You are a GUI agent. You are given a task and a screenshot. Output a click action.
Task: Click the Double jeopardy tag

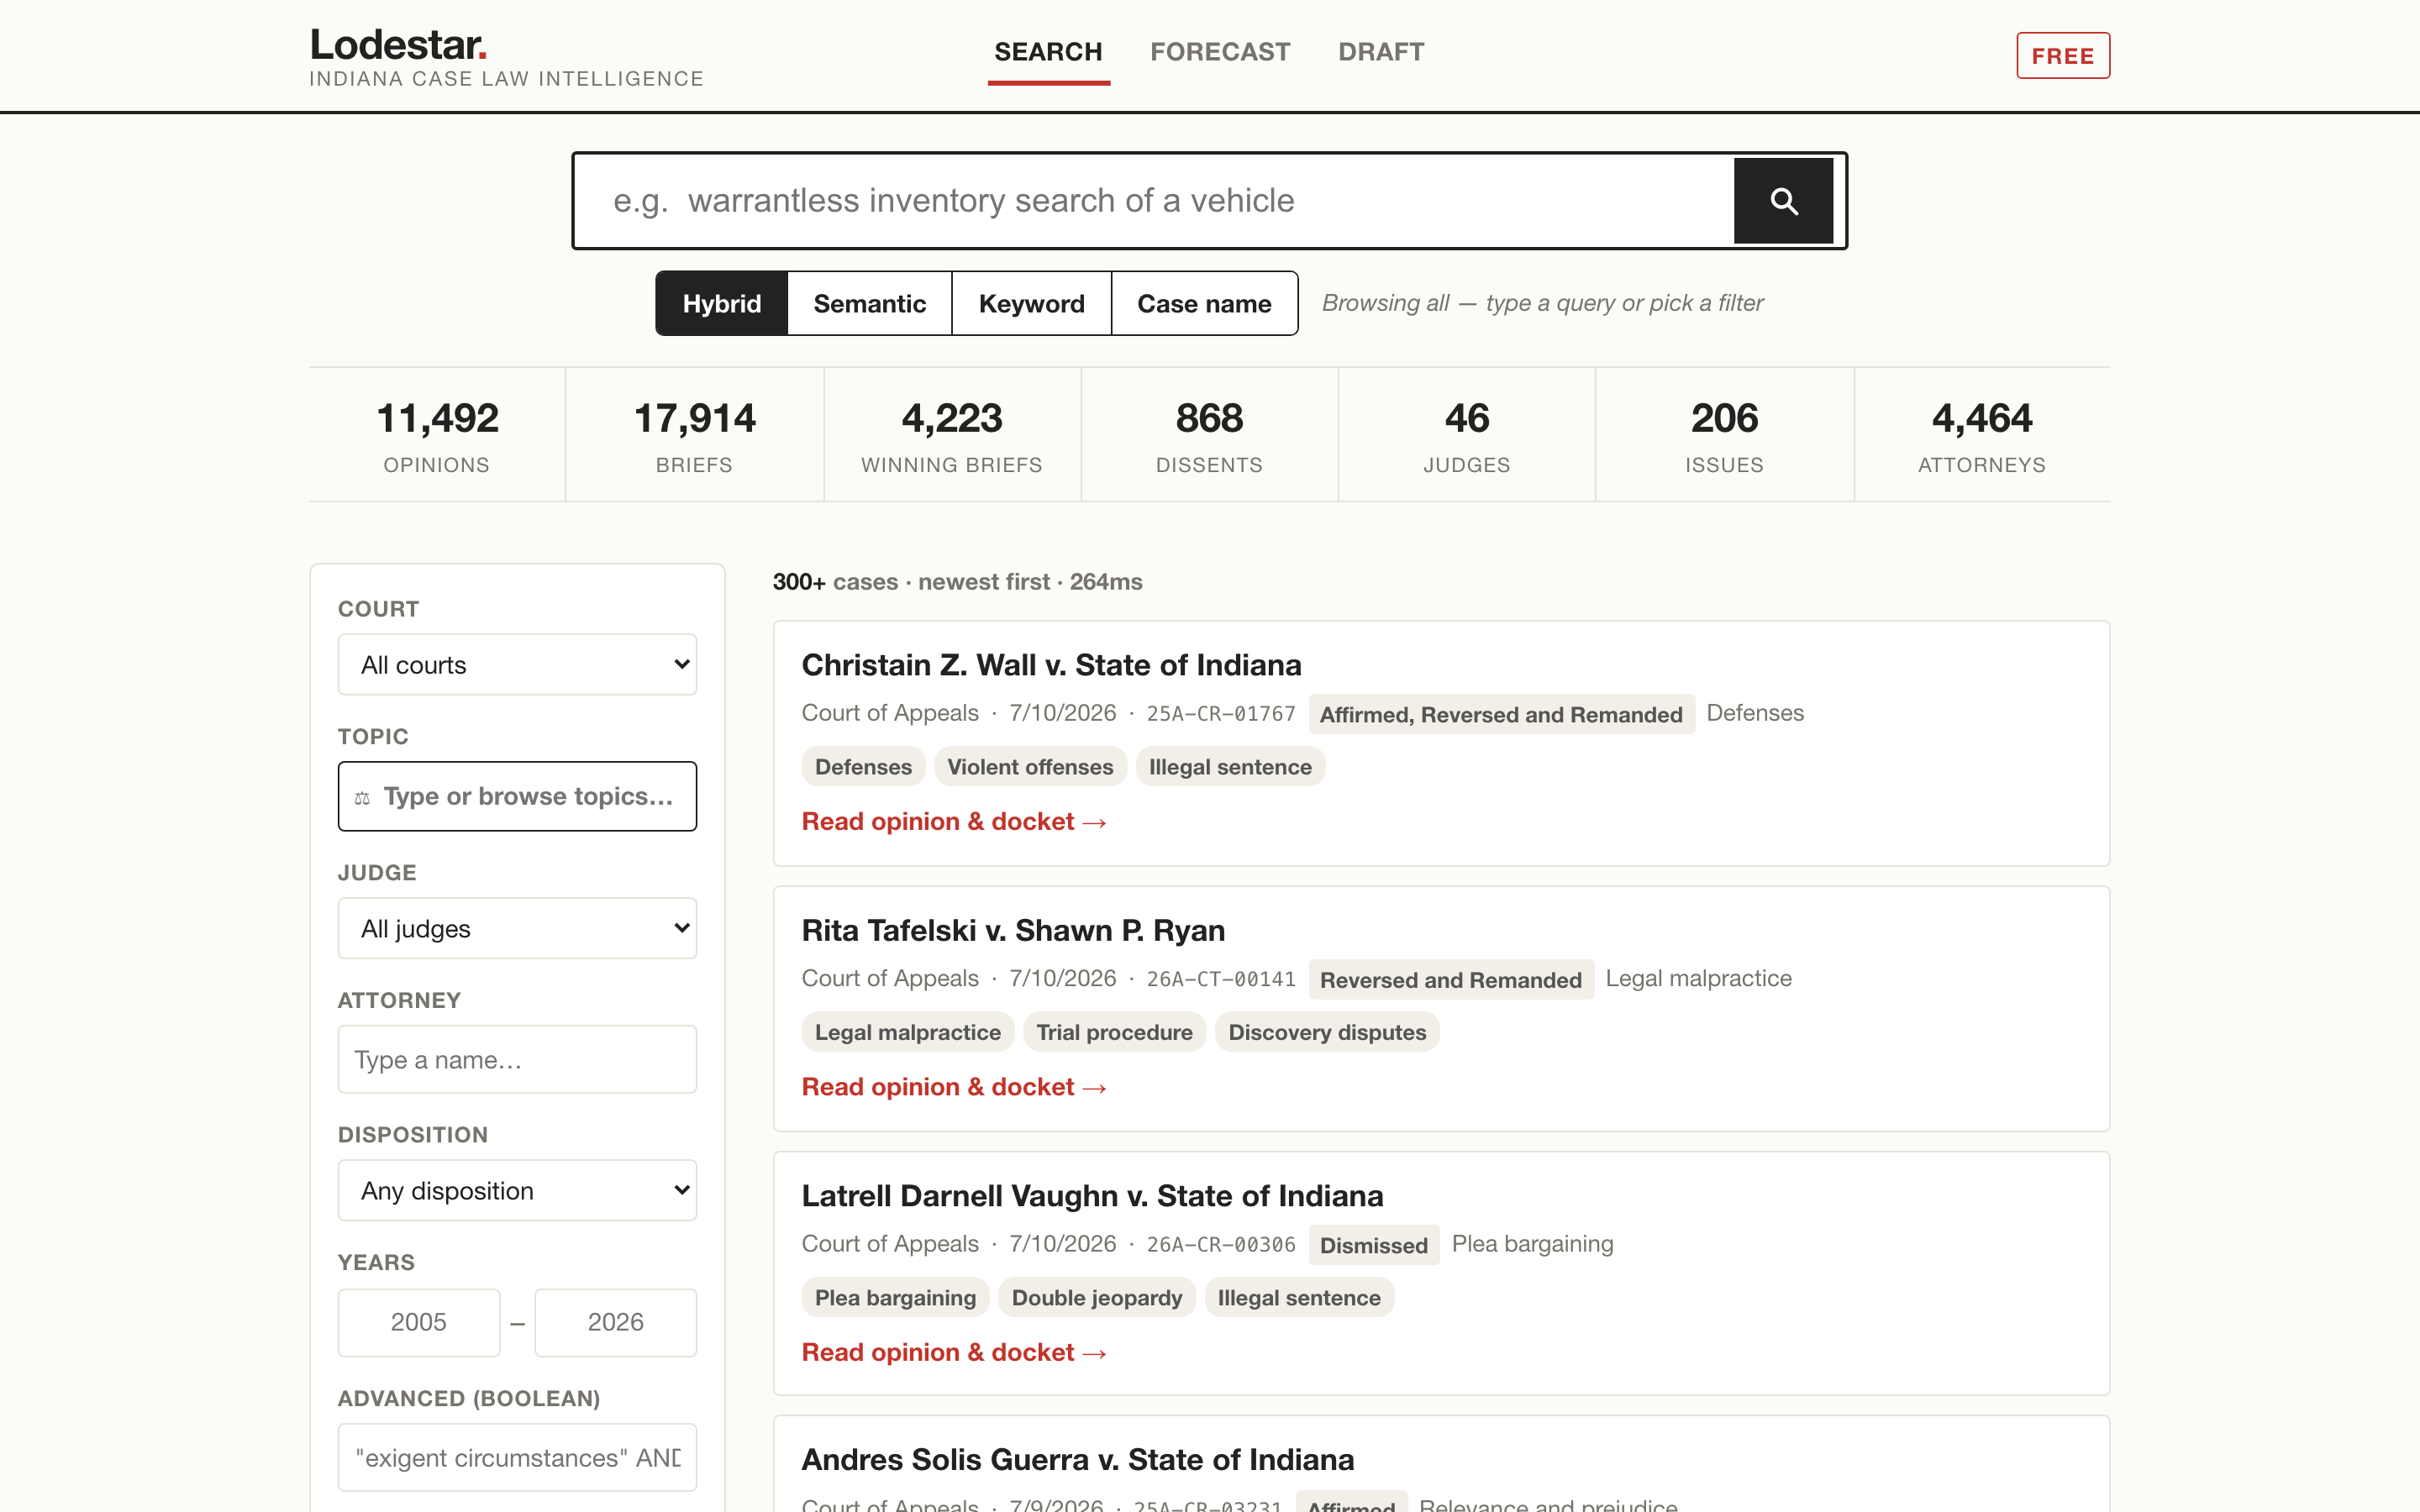pyautogui.click(x=1097, y=1298)
